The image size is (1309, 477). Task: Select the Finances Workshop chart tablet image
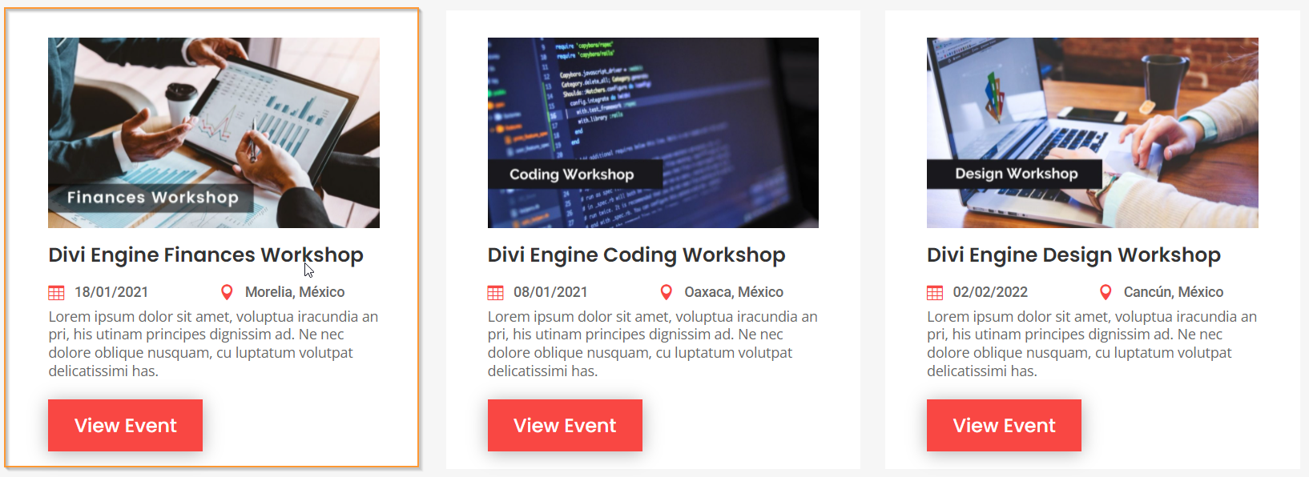[214, 112]
